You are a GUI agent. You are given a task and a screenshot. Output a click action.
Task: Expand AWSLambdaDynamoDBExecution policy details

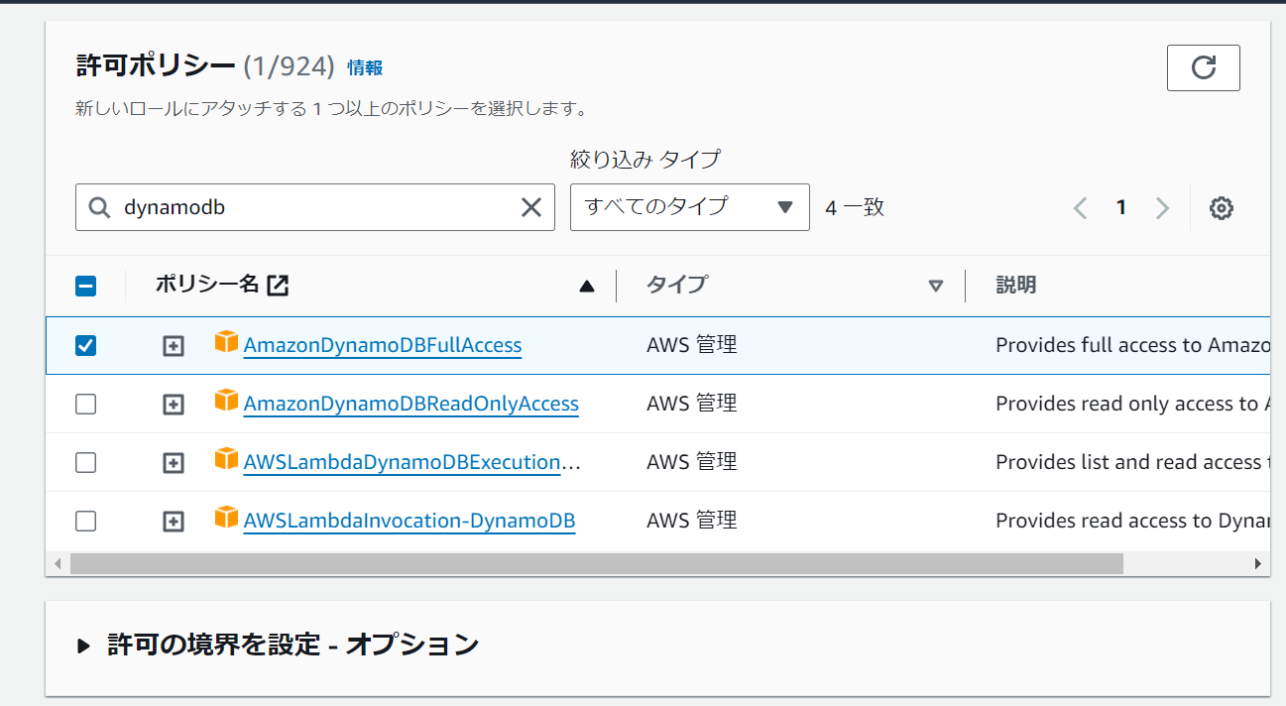point(174,463)
